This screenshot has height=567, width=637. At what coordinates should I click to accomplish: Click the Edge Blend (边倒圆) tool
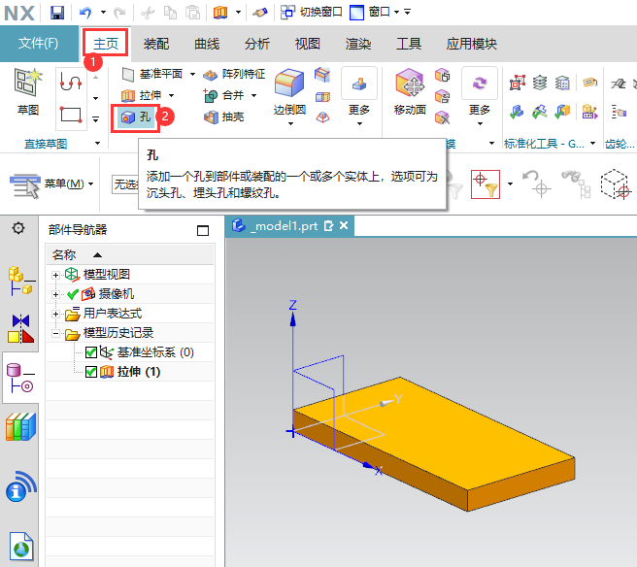[x=289, y=92]
